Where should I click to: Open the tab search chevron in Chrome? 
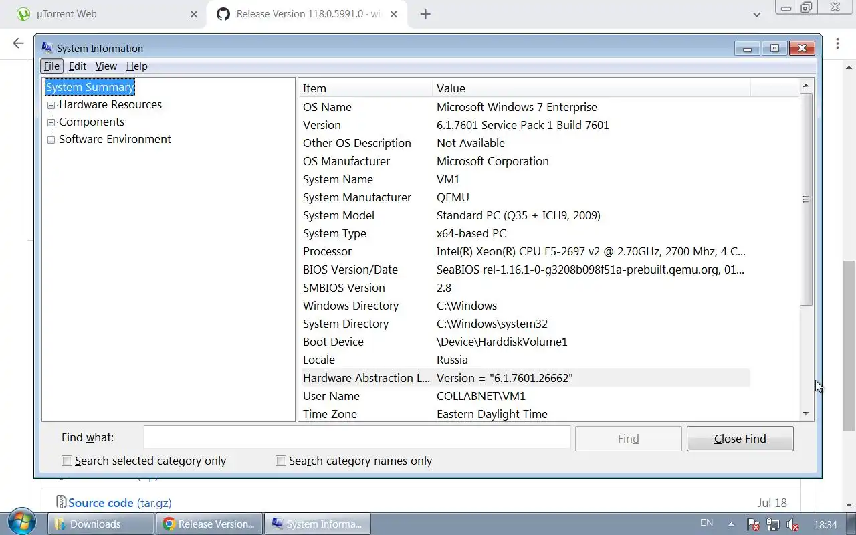(756, 14)
